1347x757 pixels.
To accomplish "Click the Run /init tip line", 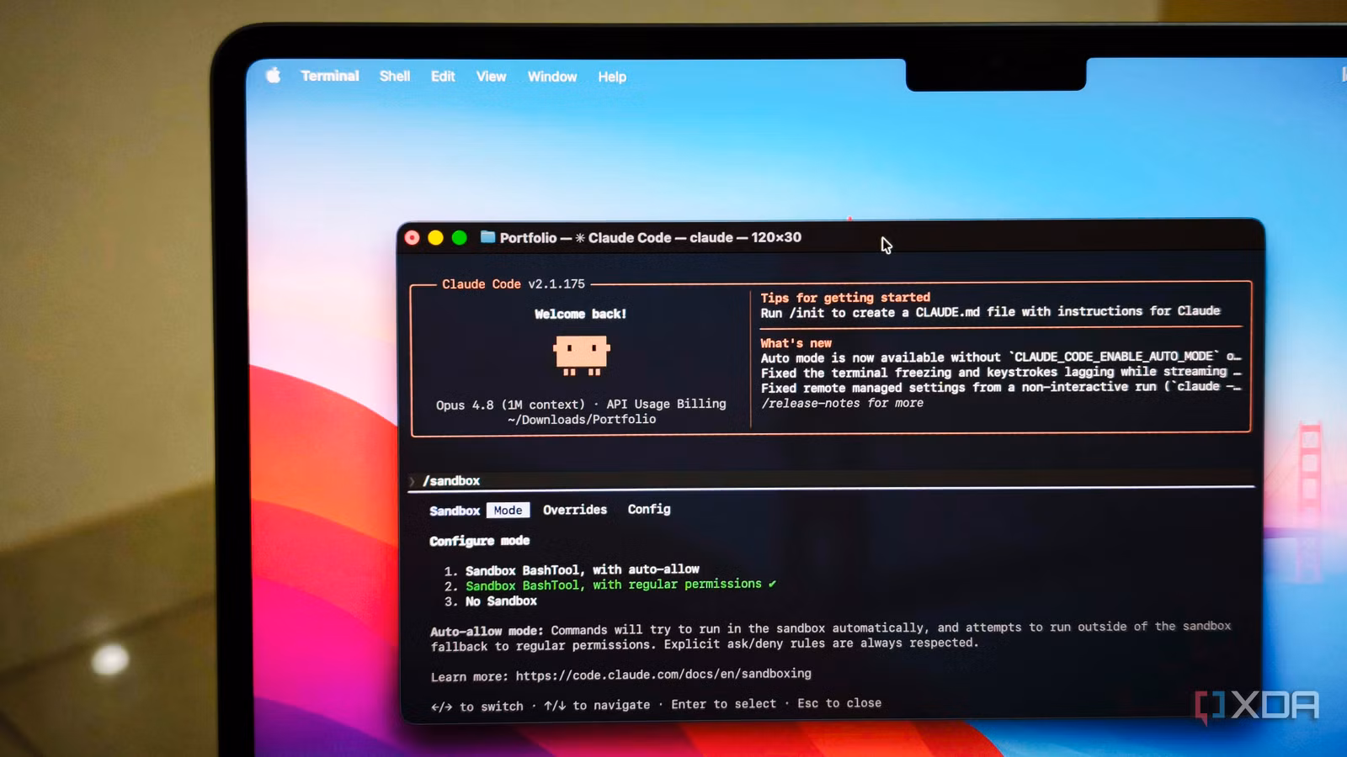I will coord(990,312).
